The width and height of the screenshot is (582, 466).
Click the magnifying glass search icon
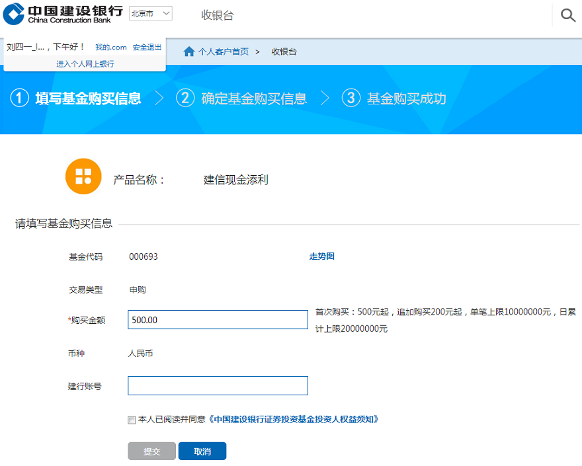[x=567, y=15]
